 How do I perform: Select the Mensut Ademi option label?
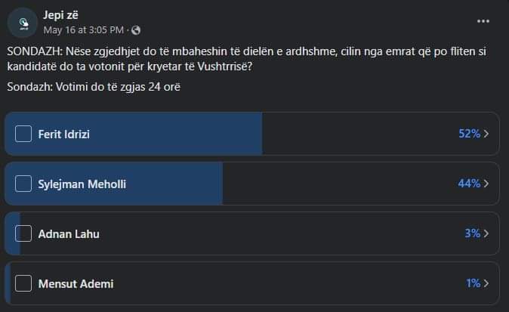76,284
